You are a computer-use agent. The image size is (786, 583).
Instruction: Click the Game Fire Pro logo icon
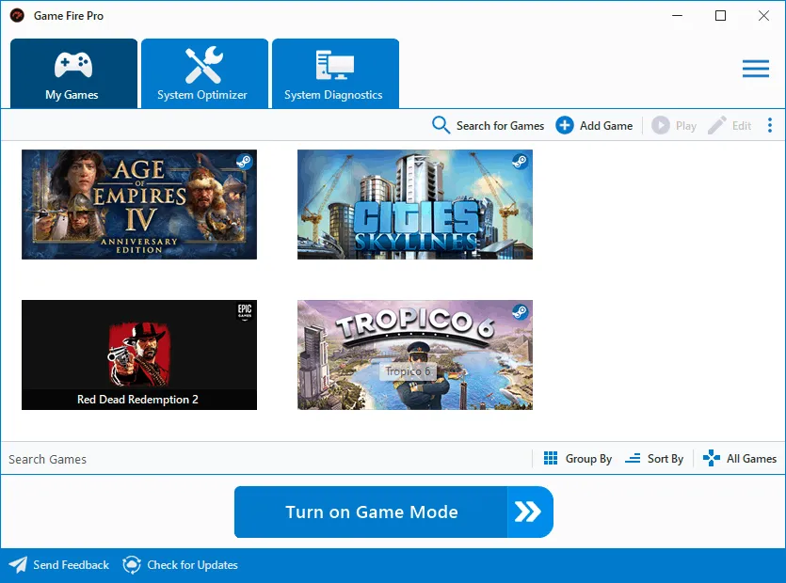point(17,16)
